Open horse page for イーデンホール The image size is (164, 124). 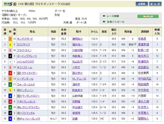click(x=25, y=79)
